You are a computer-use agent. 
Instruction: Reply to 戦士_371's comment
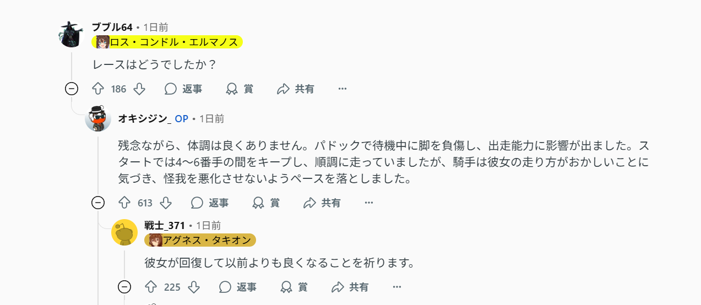[x=238, y=287]
